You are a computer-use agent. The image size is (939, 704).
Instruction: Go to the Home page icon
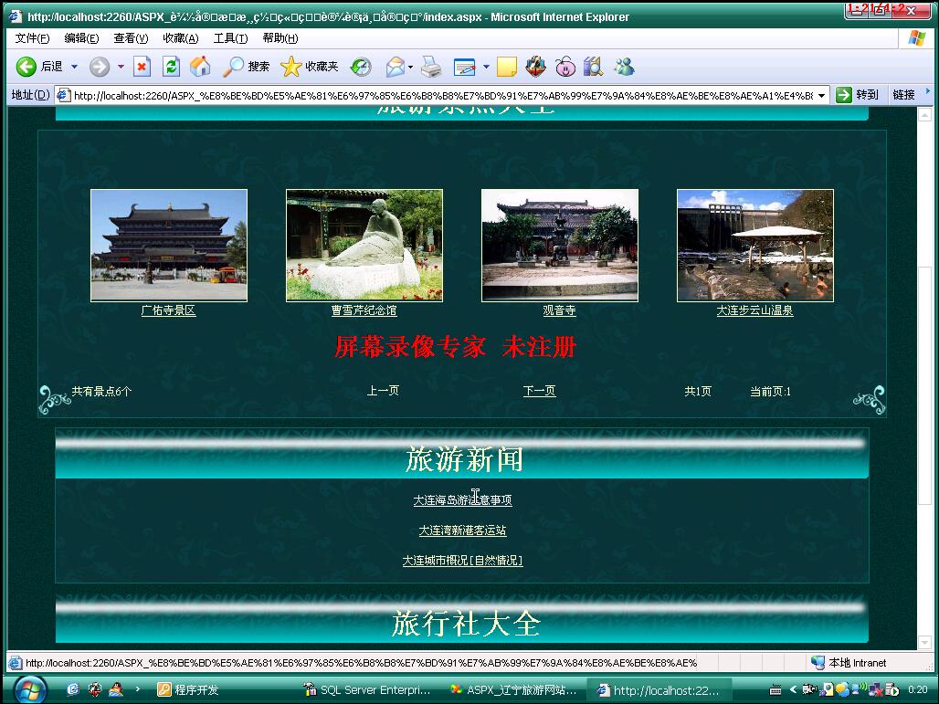[200, 67]
